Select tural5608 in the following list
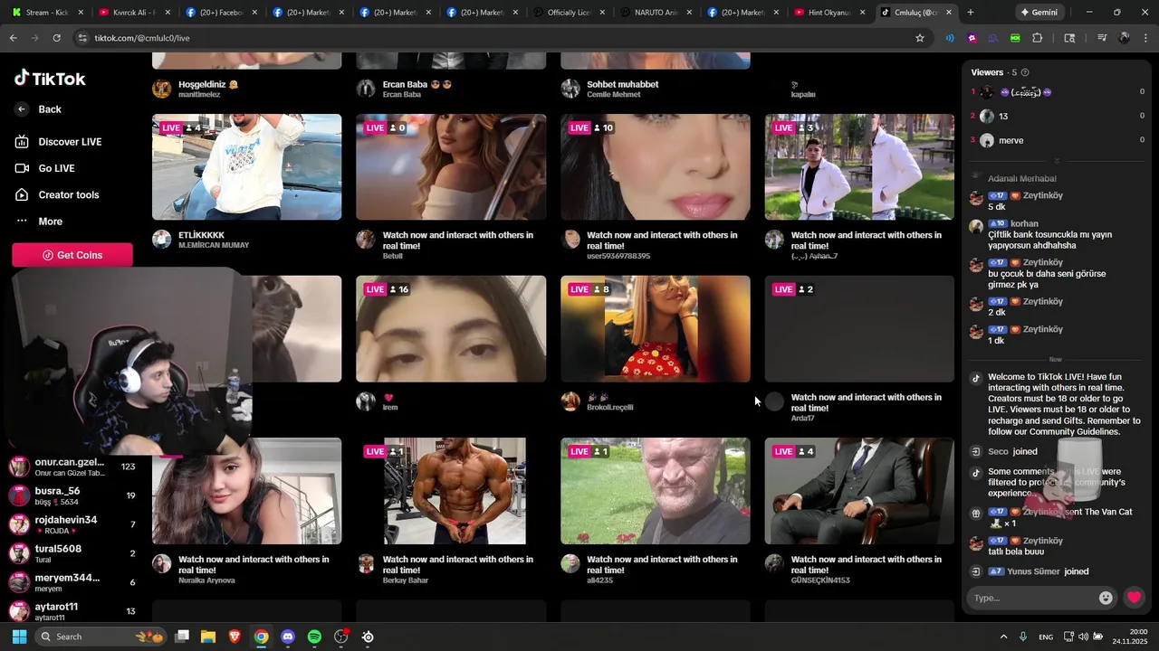This screenshot has height=651, width=1159. click(72, 553)
